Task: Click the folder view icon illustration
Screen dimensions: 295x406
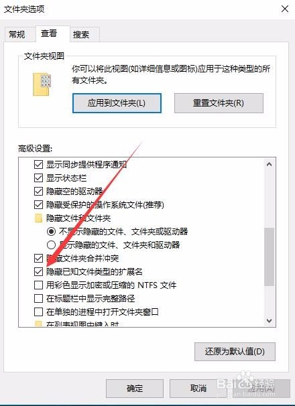Action: [x=42, y=84]
